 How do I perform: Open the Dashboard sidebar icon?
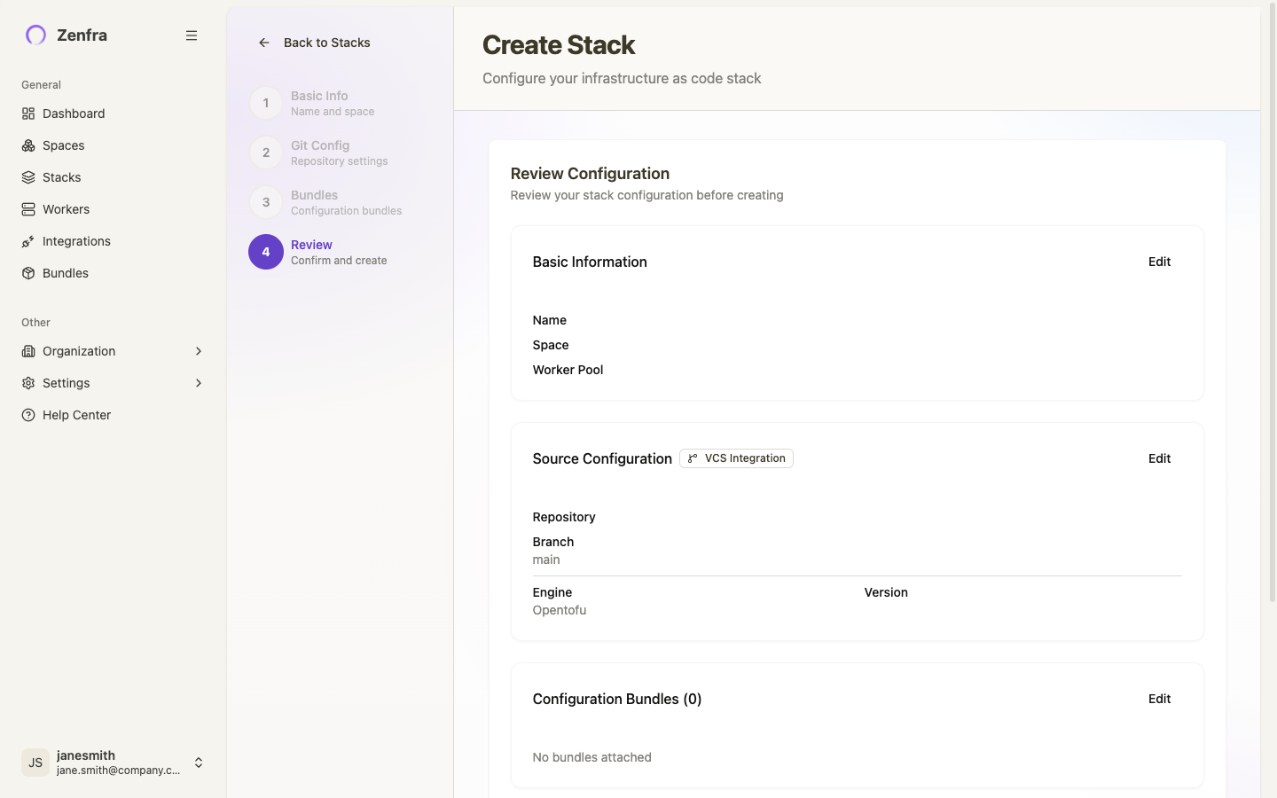coord(28,113)
